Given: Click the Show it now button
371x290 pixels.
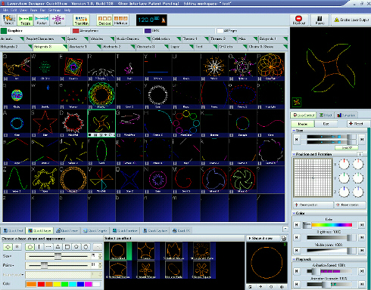Looking at the screenshot, I should pyautogui.click(x=263, y=238).
